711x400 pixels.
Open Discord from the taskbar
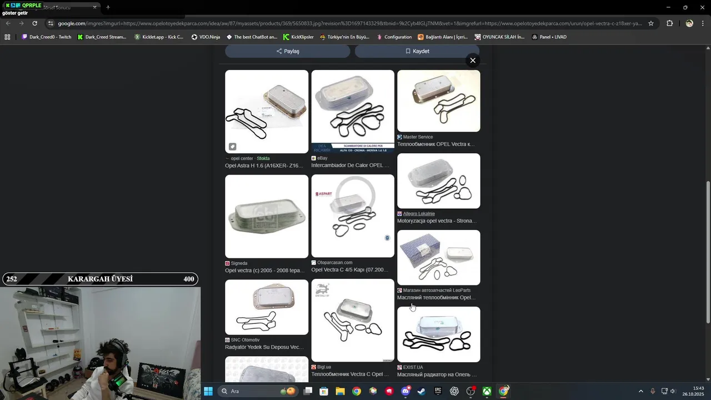coord(405,391)
